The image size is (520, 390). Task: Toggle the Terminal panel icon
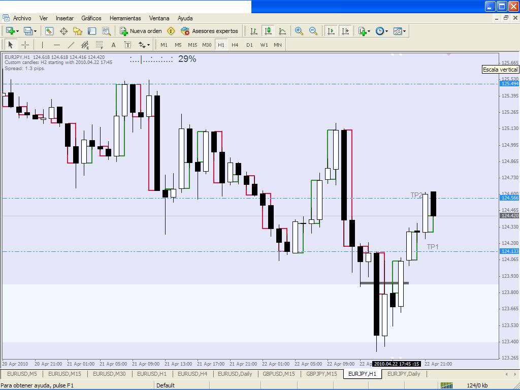pyautogui.click(x=92, y=31)
